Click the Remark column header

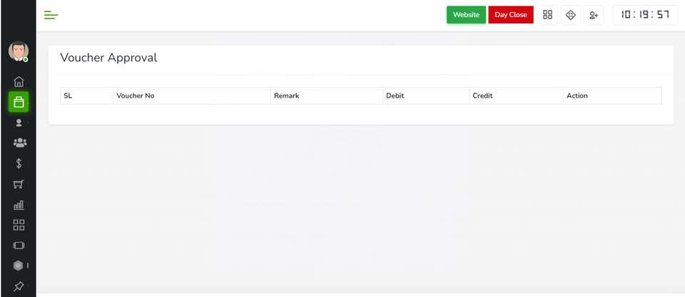pos(327,95)
